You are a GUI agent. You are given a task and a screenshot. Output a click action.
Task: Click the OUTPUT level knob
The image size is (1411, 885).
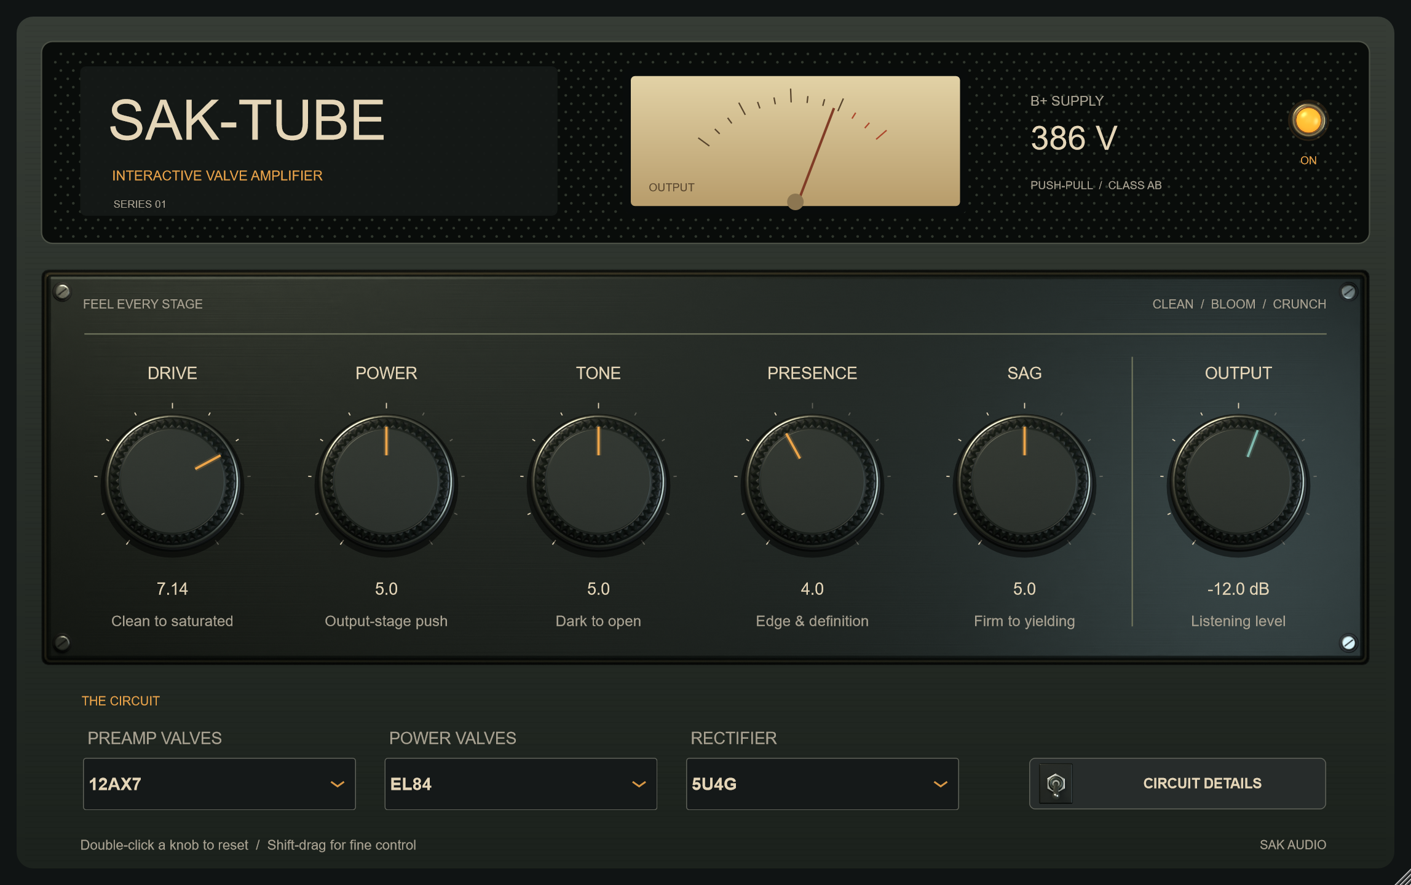[x=1238, y=482]
